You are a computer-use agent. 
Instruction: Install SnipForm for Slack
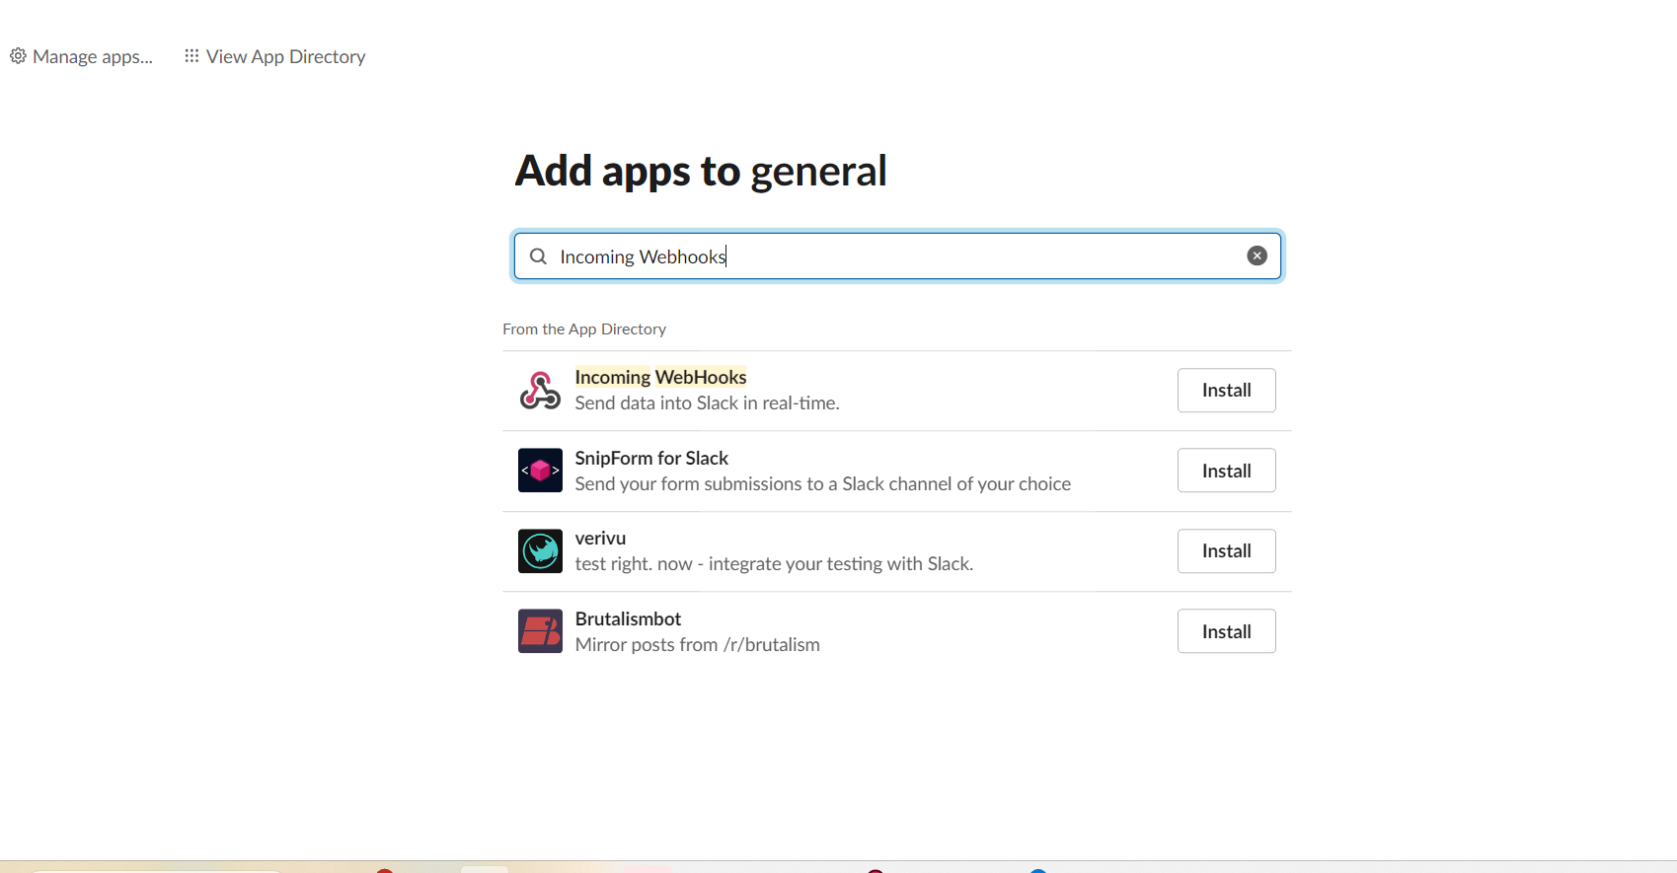[x=1226, y=471]
